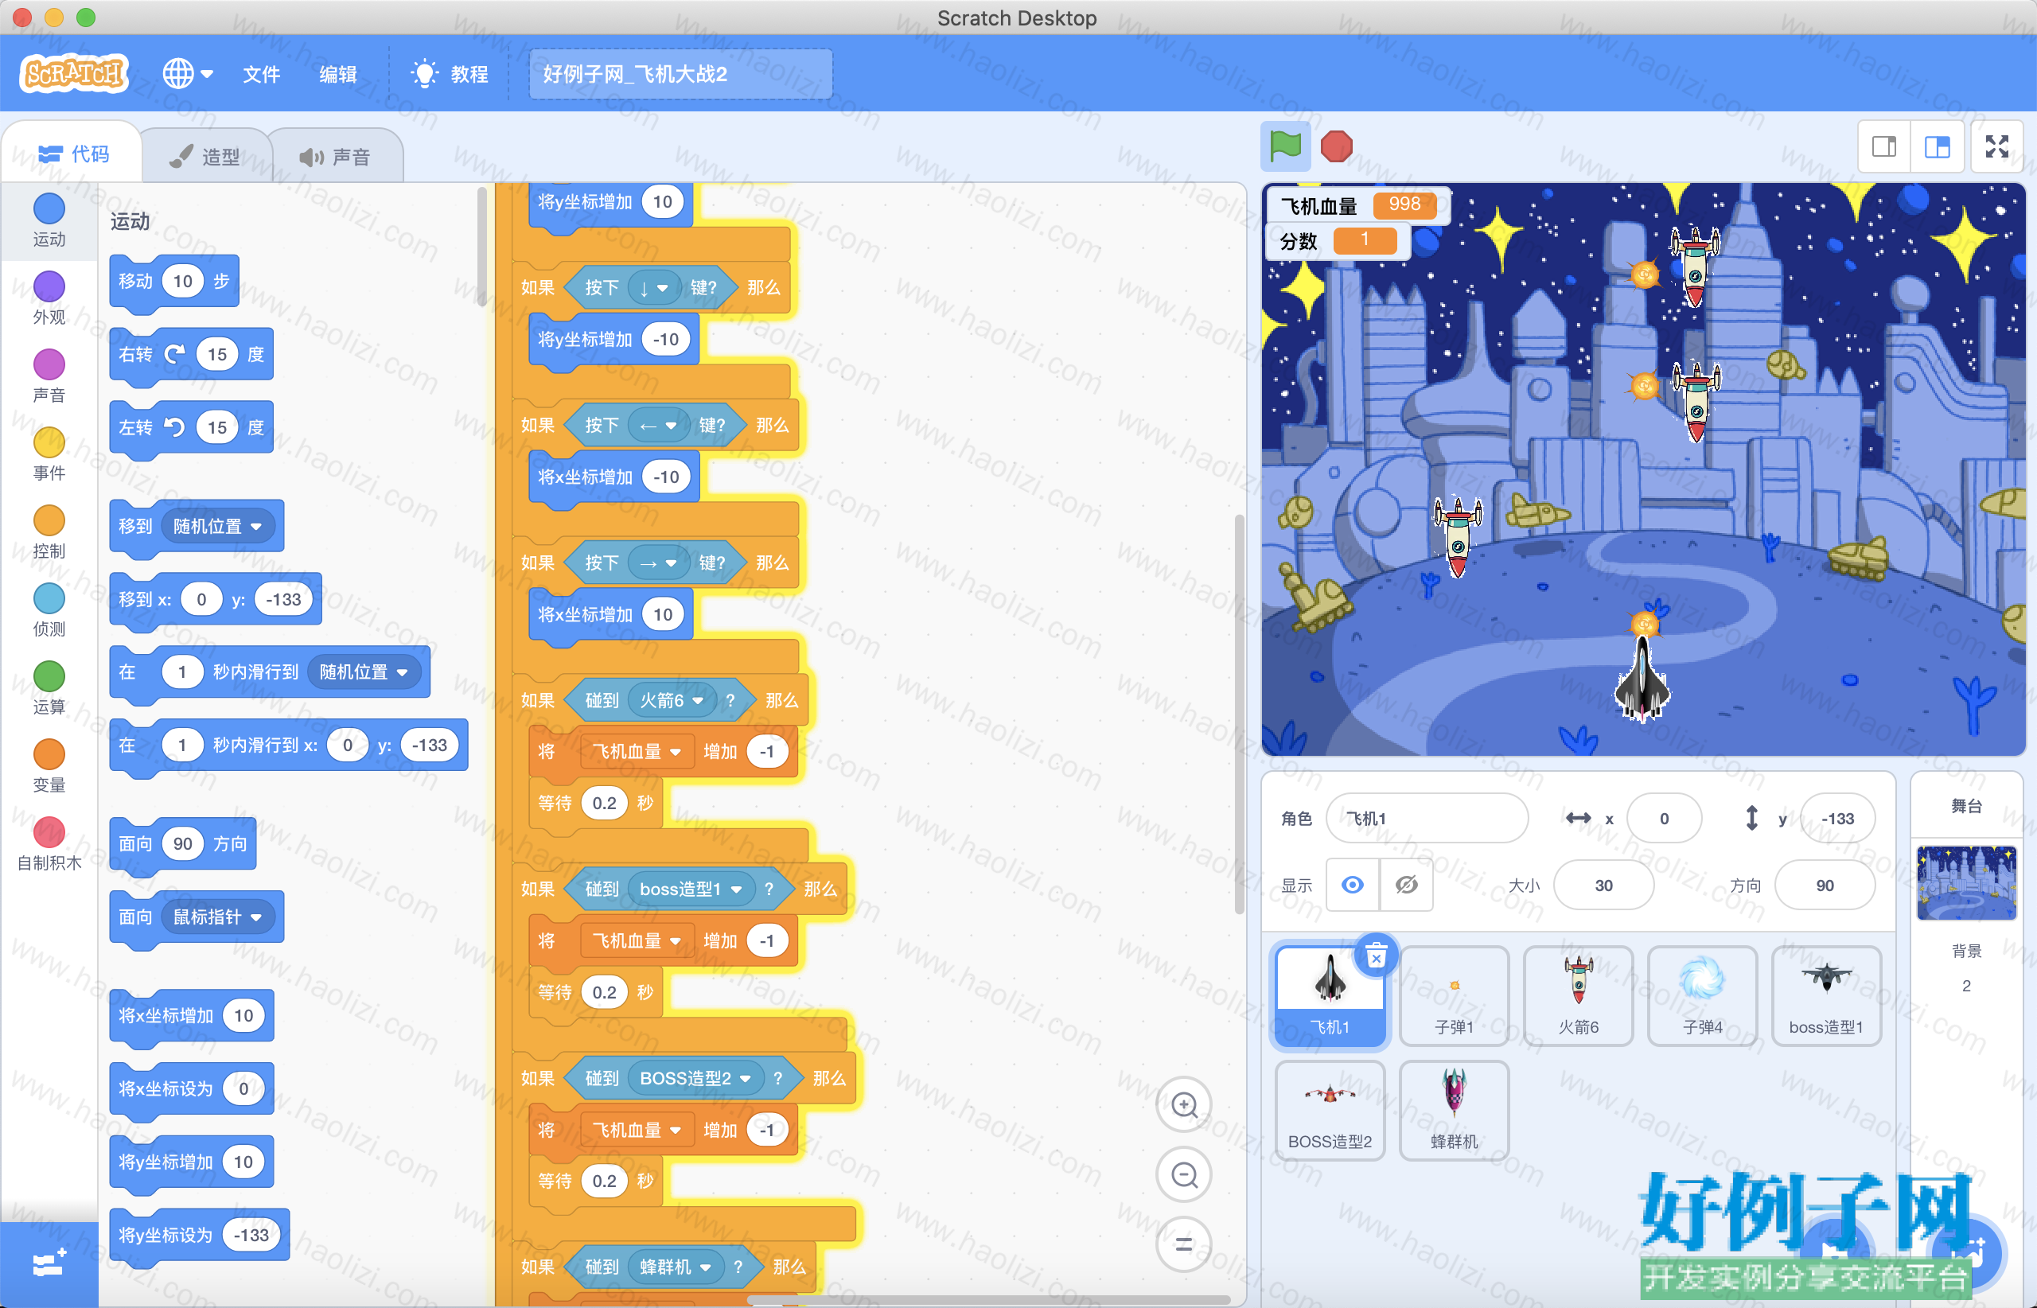This screenshot has height=1308, width=2037.
Task: Select the stage backdrop thumbnail
Action: pyautogui.click(x=1966, y=883)
